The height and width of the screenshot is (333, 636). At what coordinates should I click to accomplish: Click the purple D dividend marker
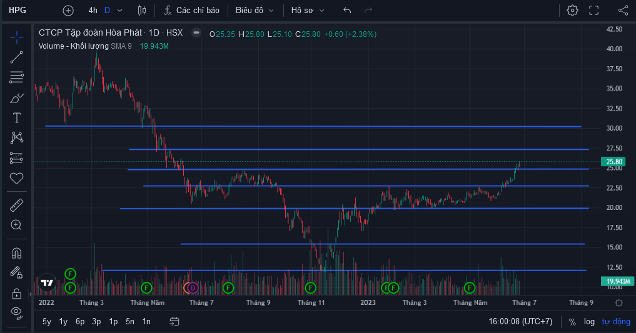pos(193,288)
